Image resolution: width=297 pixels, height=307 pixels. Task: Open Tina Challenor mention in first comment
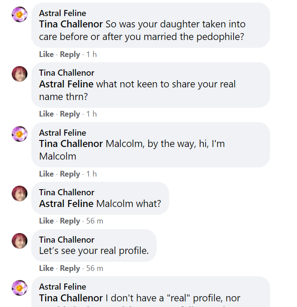(x=71, y=24)
